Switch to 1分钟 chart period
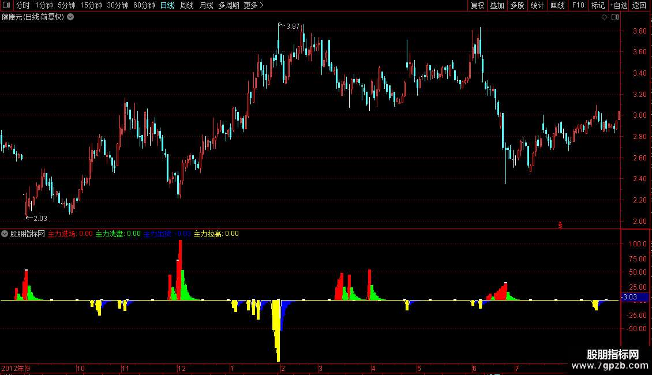This screenshot has height=375, width=652. coord(44,5)
